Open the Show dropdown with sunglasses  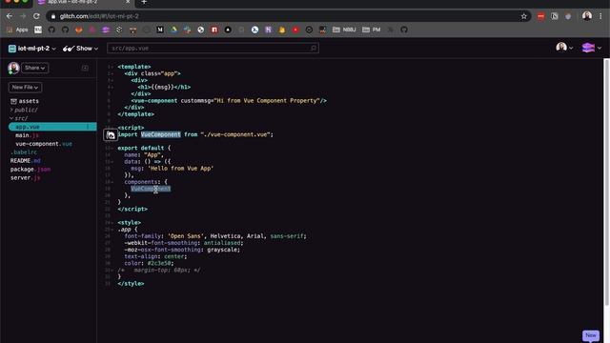point(80,49)
